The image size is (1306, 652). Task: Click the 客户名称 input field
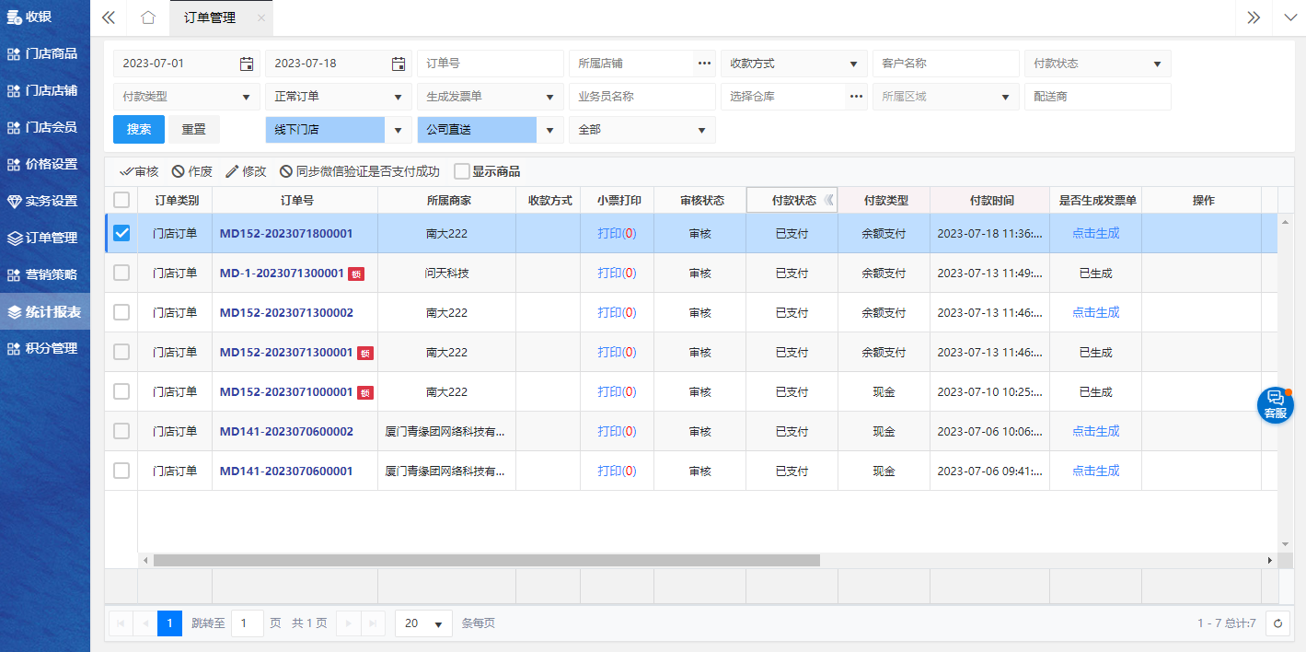[x=946, y=64]
